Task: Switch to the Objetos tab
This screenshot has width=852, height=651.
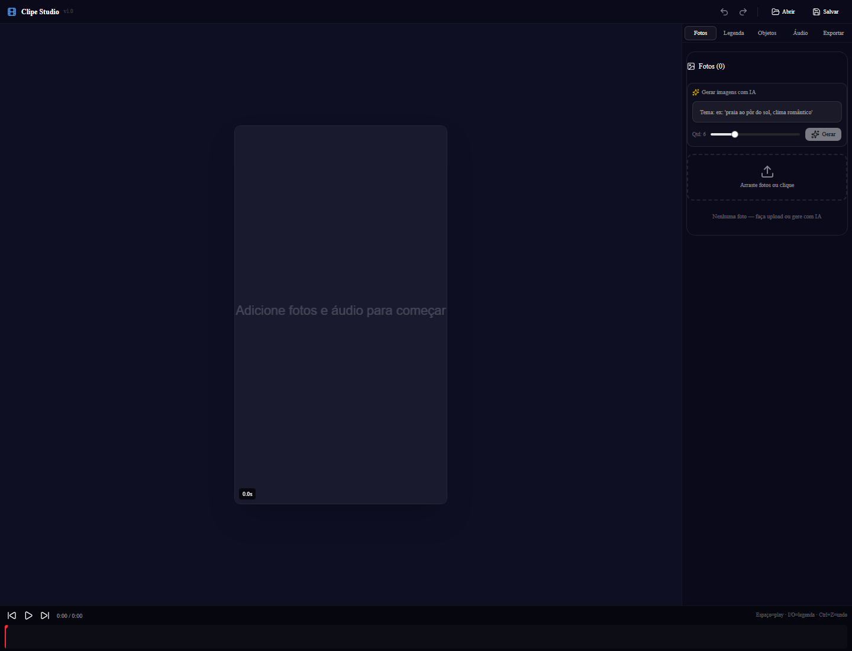Action: 767,33
